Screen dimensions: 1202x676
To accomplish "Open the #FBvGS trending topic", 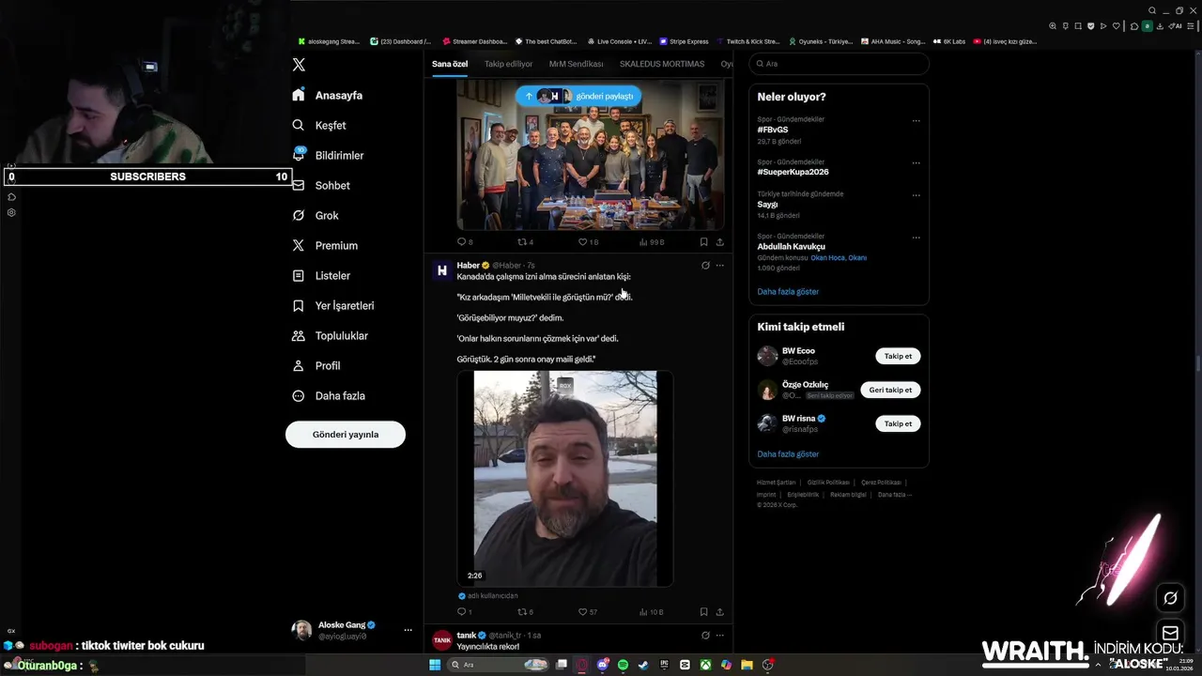I will click(773, 130).
